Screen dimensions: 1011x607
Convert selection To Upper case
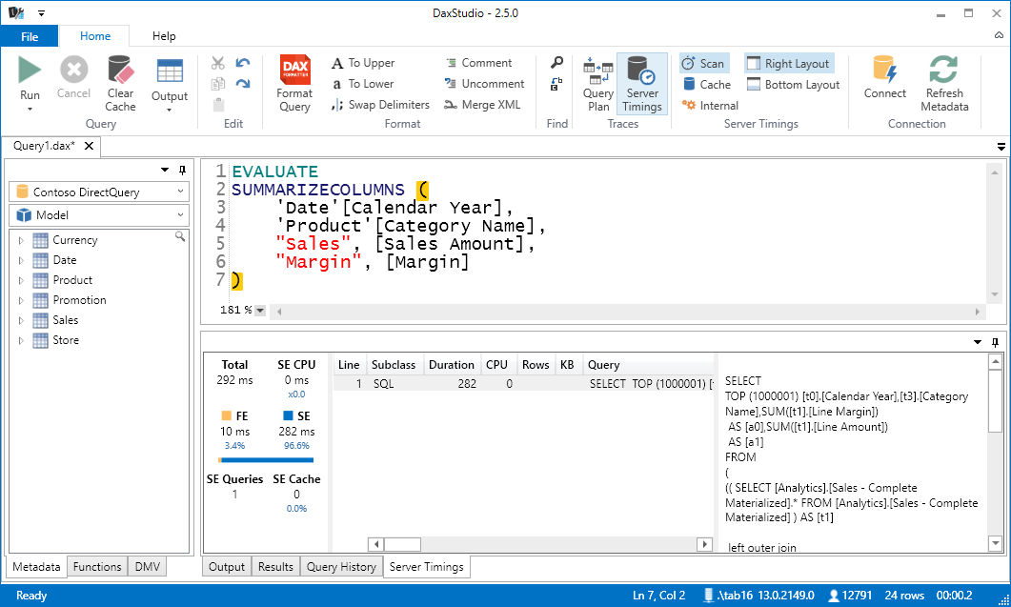click(x=363, y=63)
